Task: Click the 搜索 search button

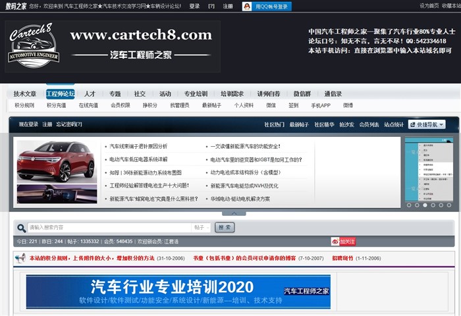Action: click(x=225, y=228)
